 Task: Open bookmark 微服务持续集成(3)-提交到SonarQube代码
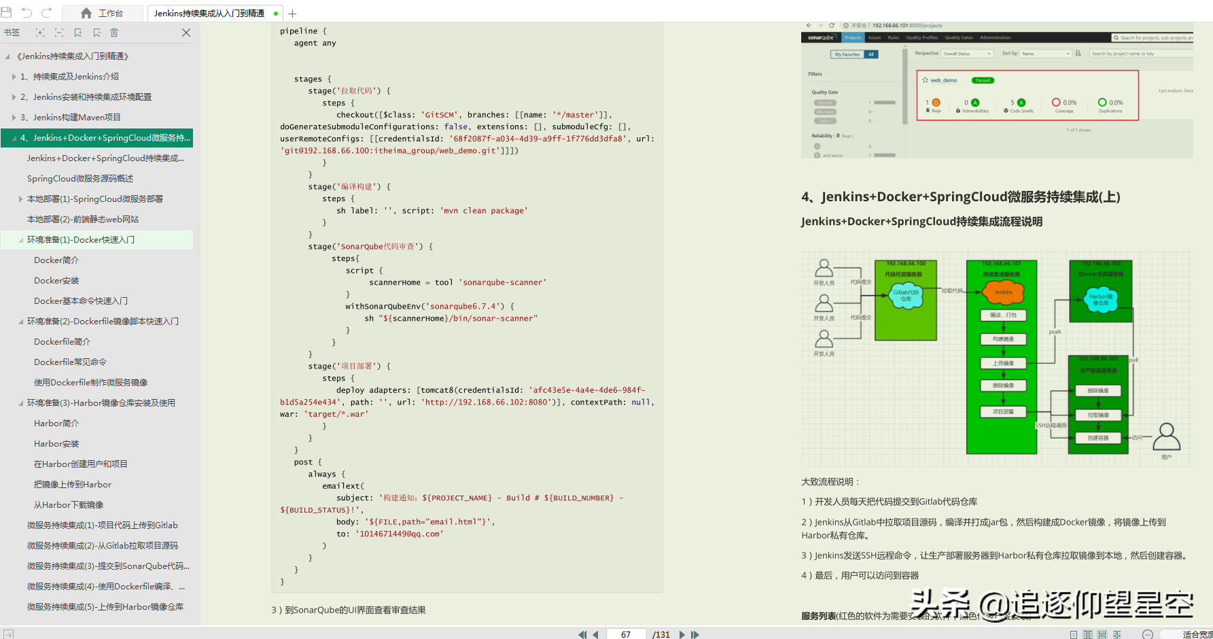click(x=108, y=566)
